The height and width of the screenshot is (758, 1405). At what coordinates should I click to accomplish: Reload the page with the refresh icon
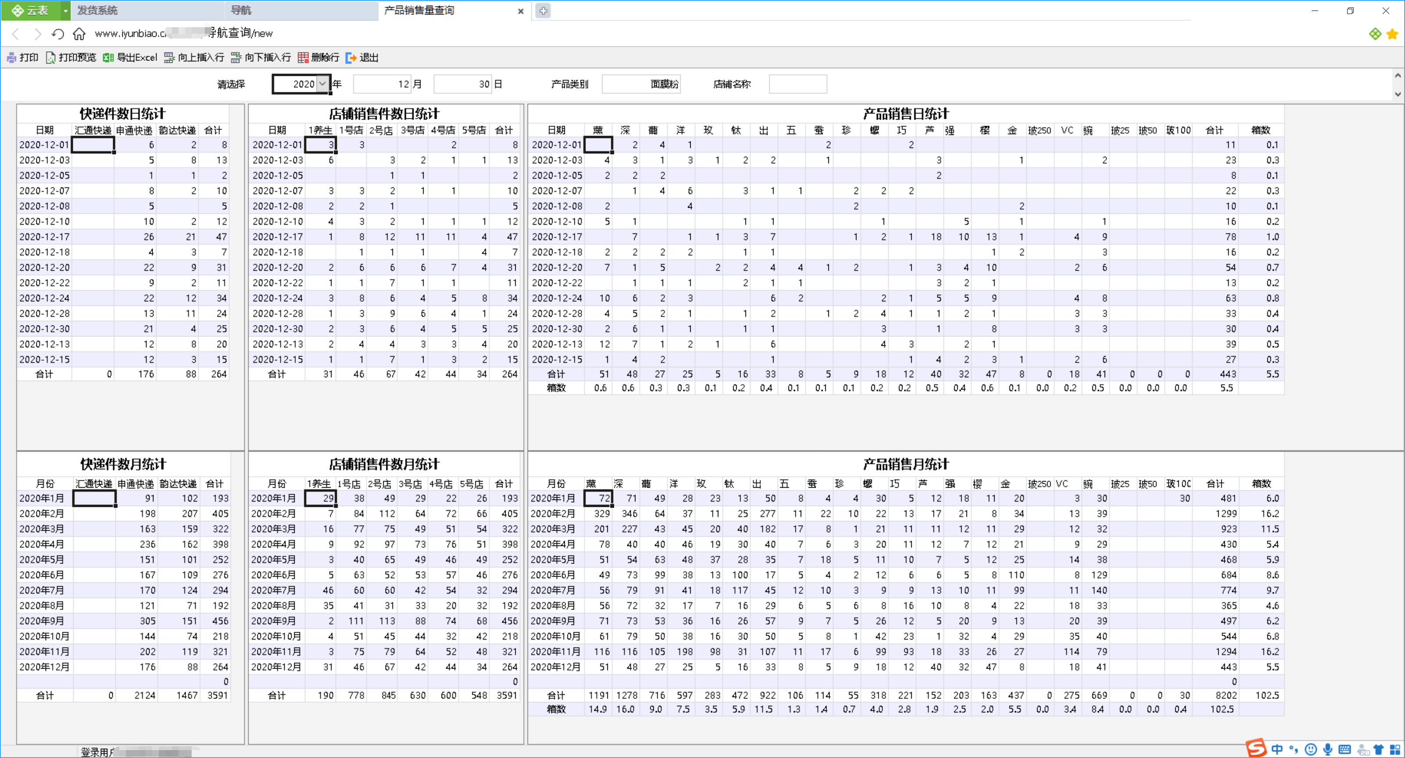(58, 34)
